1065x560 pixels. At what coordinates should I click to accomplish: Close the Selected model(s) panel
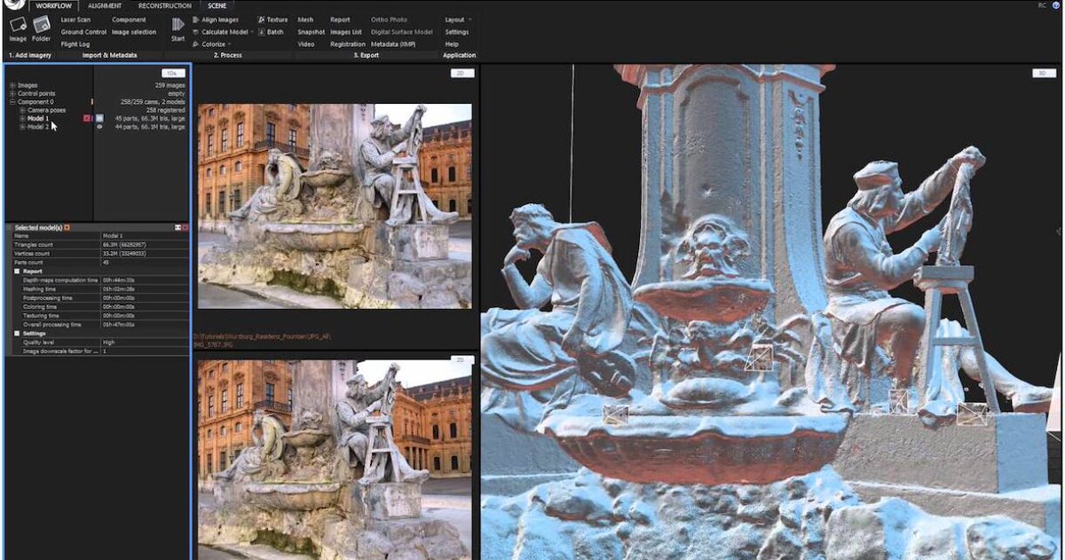pos(185,228)
